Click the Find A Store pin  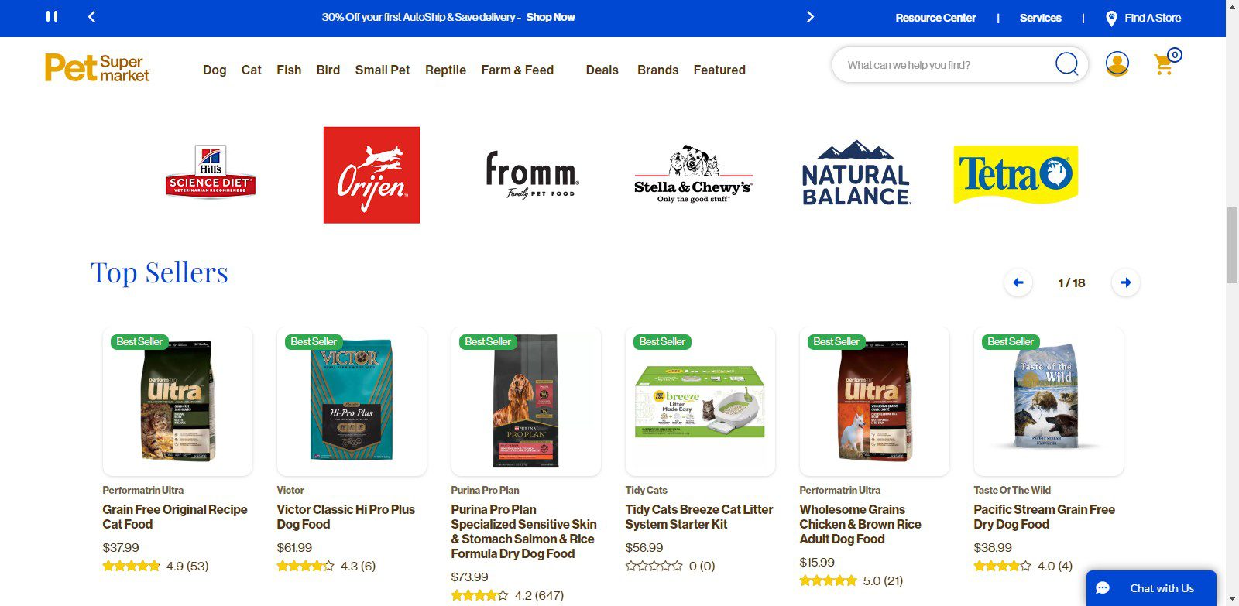(1111, 18)
